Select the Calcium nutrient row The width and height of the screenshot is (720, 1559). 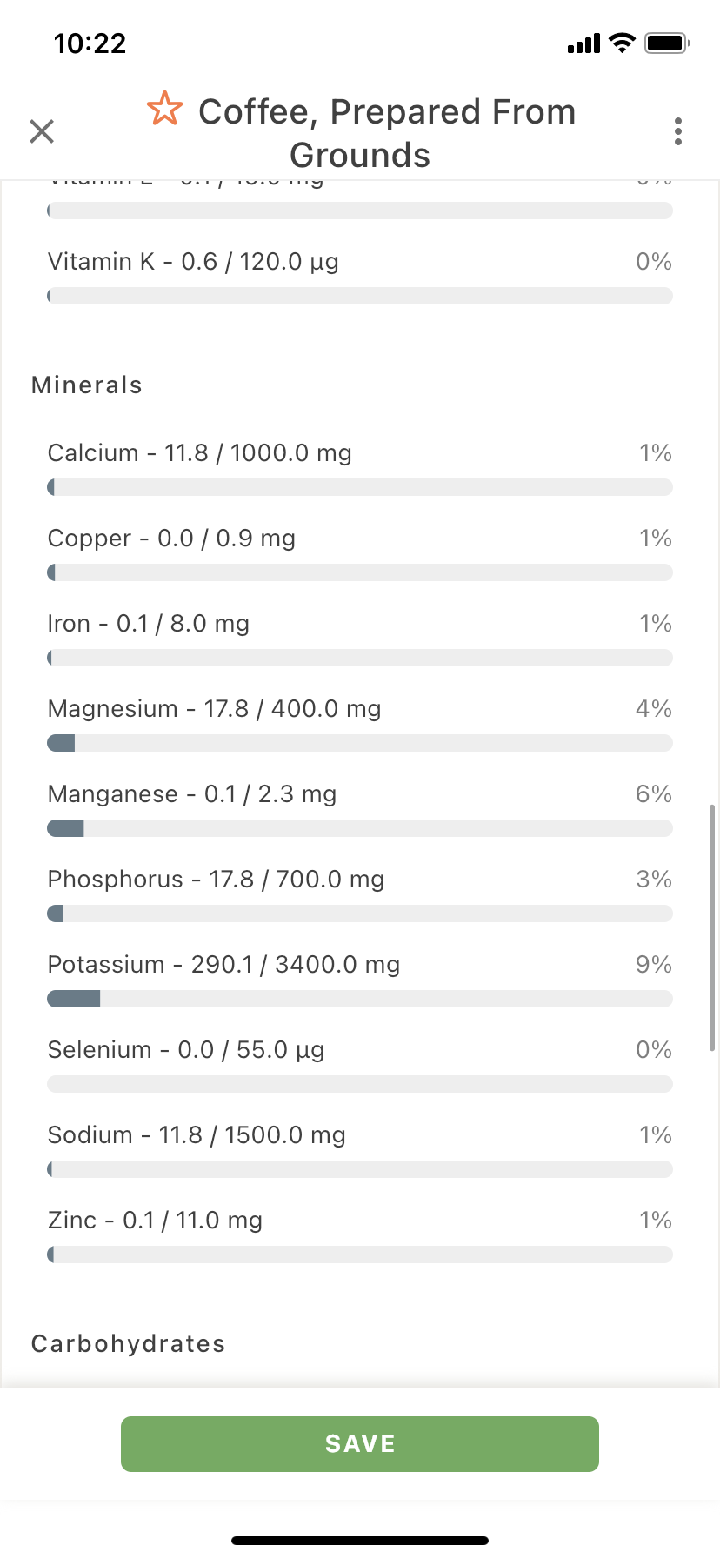pyautogui.click(x=360, y=468)
